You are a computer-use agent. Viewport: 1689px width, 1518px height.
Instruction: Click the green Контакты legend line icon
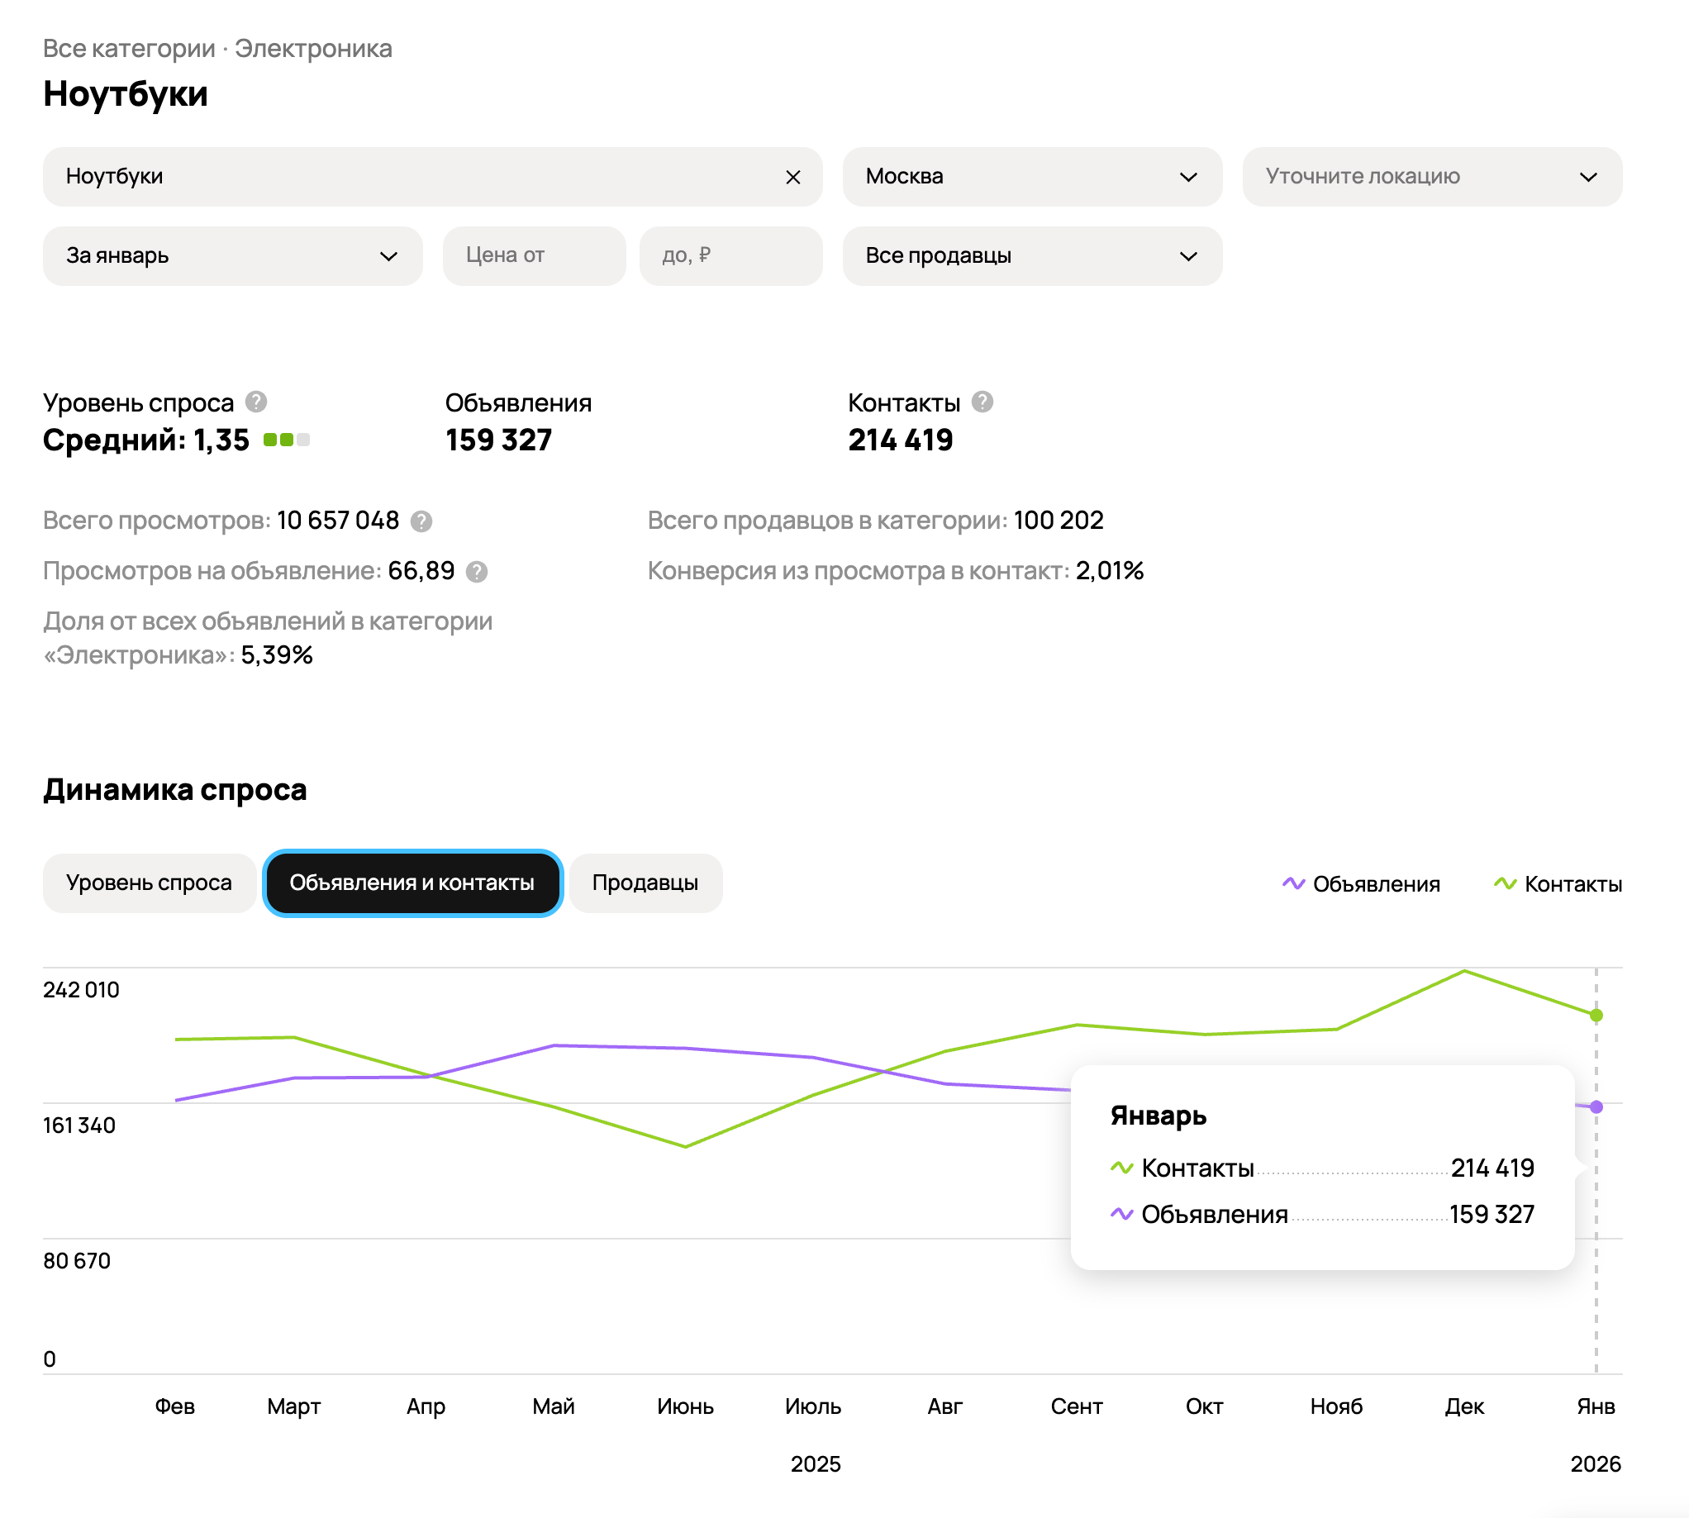click(1505, 883)
